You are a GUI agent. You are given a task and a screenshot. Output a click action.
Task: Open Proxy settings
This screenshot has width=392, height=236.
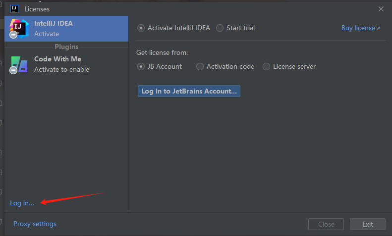pos(35,224)
